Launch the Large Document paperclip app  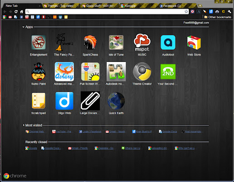[90, 101]
